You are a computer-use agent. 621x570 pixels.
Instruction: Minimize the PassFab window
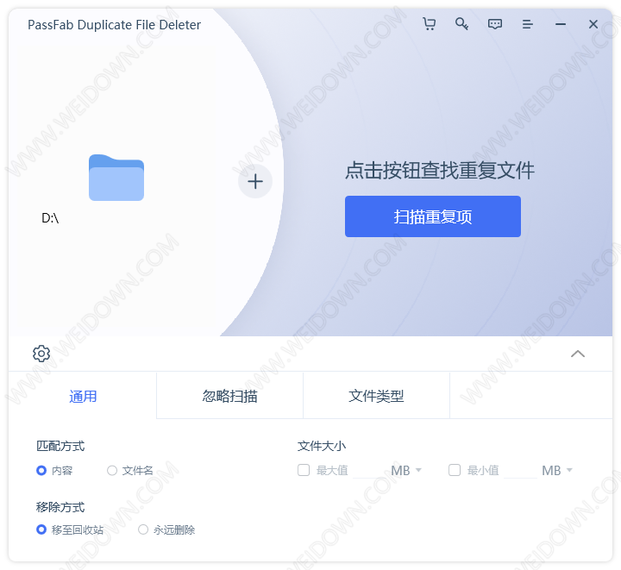(561, 24)
